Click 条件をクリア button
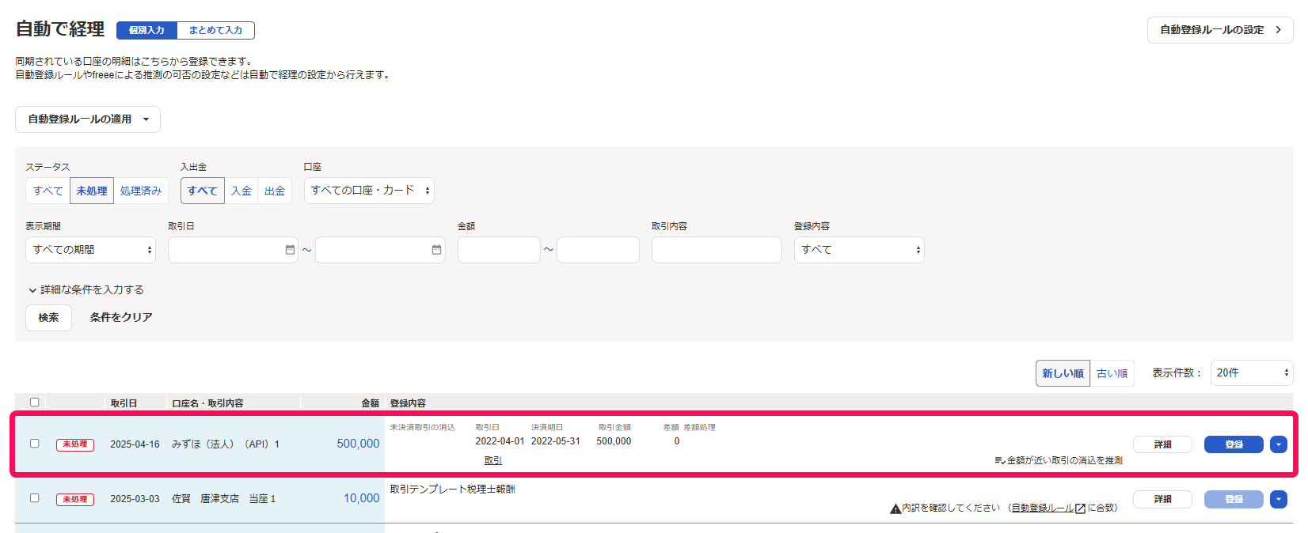 pos(121,318)
